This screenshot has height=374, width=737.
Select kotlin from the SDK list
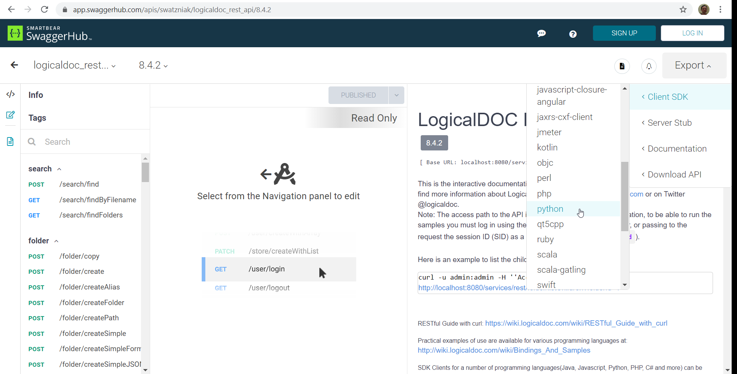click(x=574, y=147)
